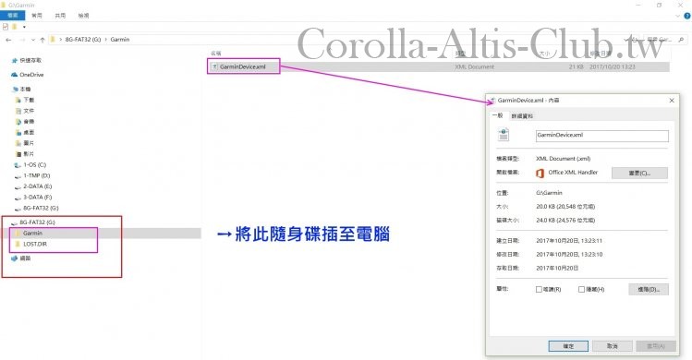Toggle the hidden (H) checkbox
This screenshot has height=360, width=692.
click(581, 290)
